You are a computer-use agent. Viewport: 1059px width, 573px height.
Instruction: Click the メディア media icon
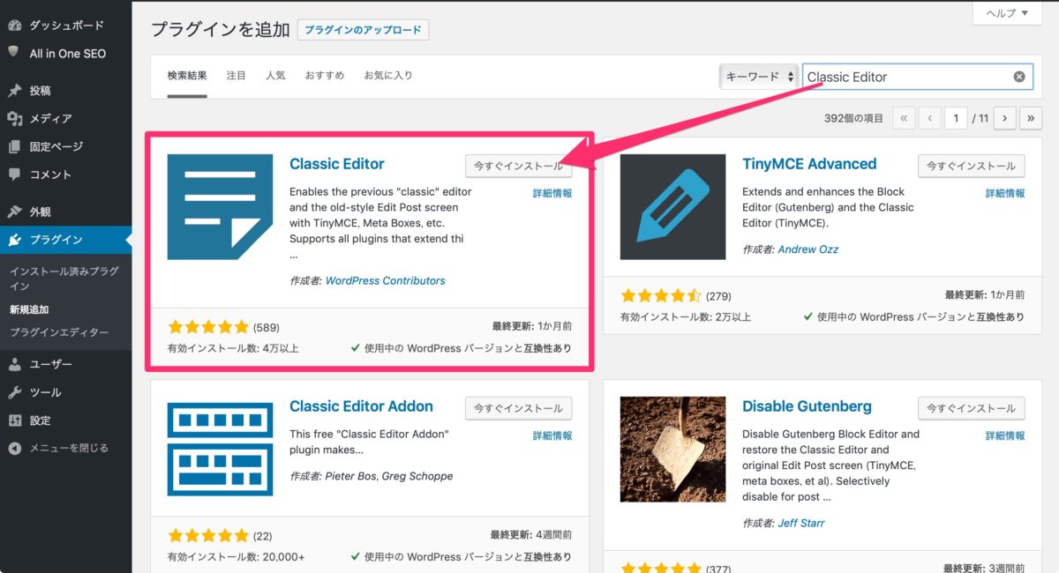pos(14,118)
